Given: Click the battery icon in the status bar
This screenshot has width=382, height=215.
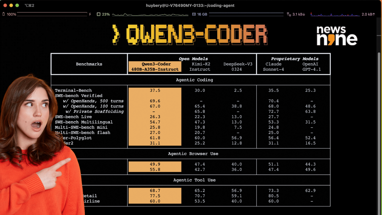Looking at the screenshot, I should click(4, 14).
